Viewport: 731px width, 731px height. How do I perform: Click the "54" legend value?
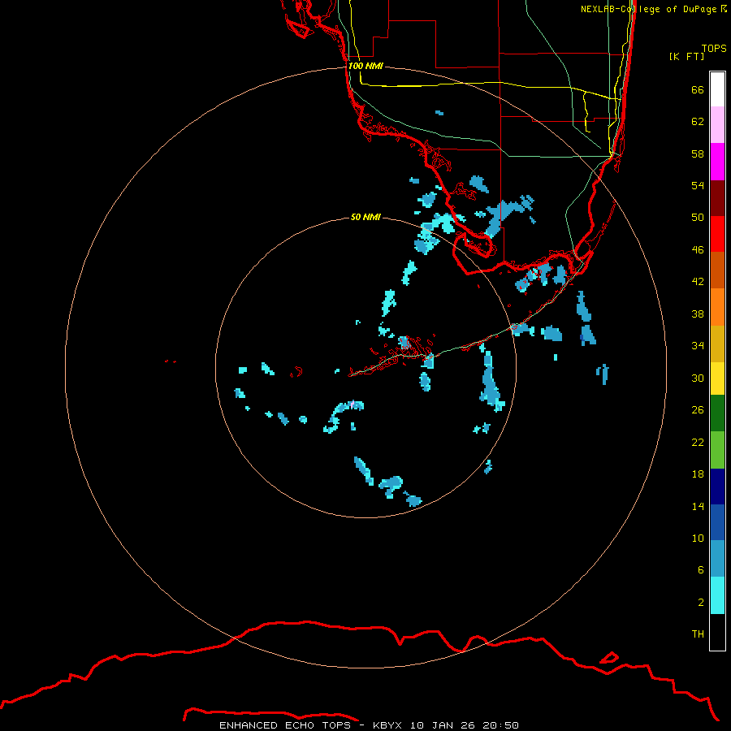[698, 185]
